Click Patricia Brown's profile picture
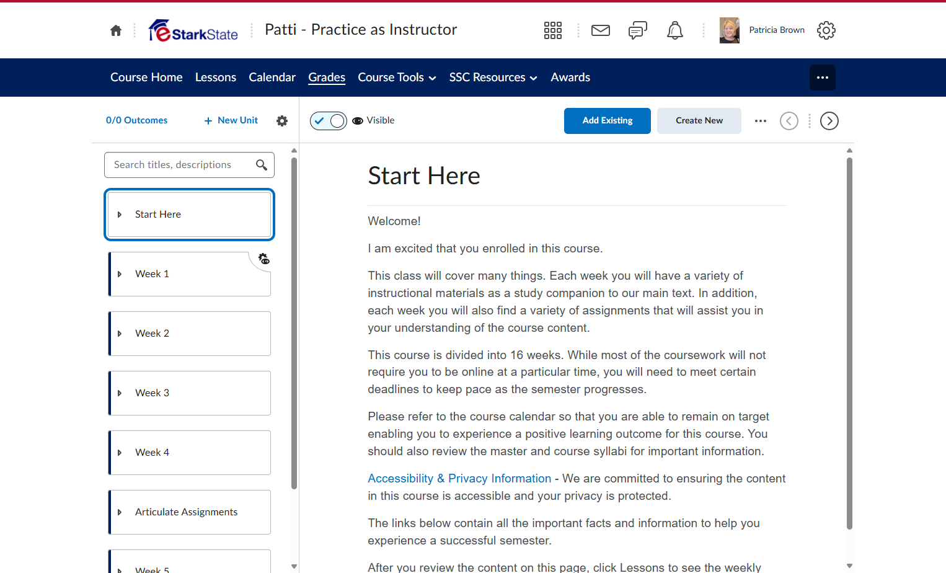The height and width of the screenshot is (573, 946). 730,30
